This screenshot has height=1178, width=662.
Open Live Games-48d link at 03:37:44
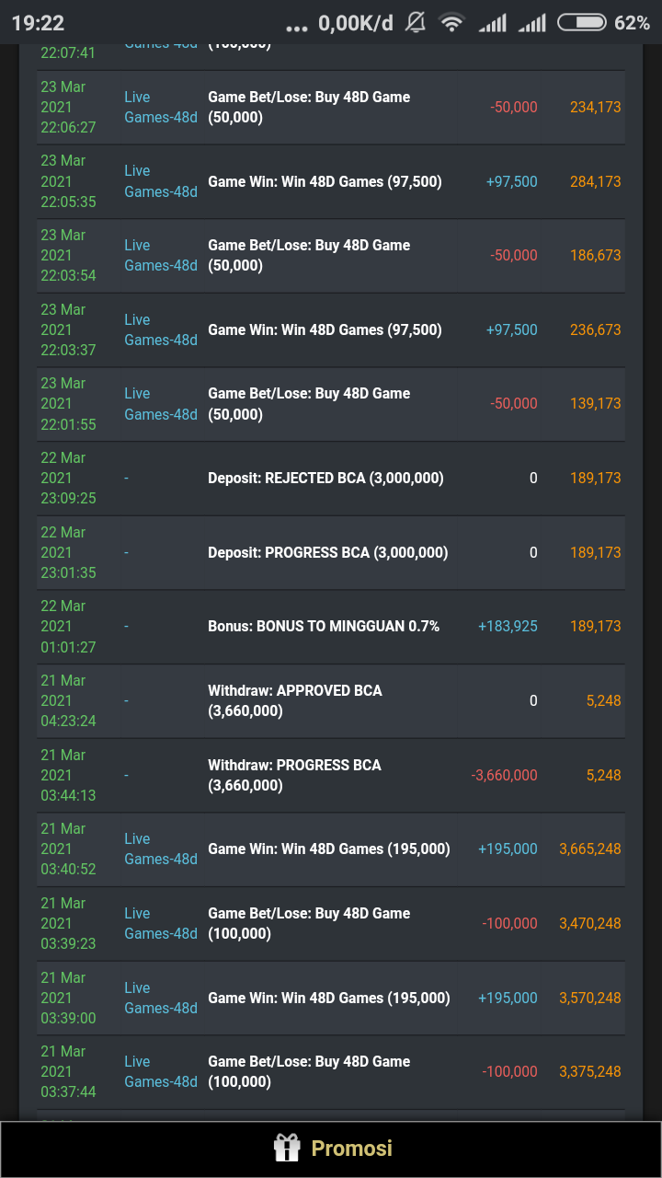tap(161, 1071)
